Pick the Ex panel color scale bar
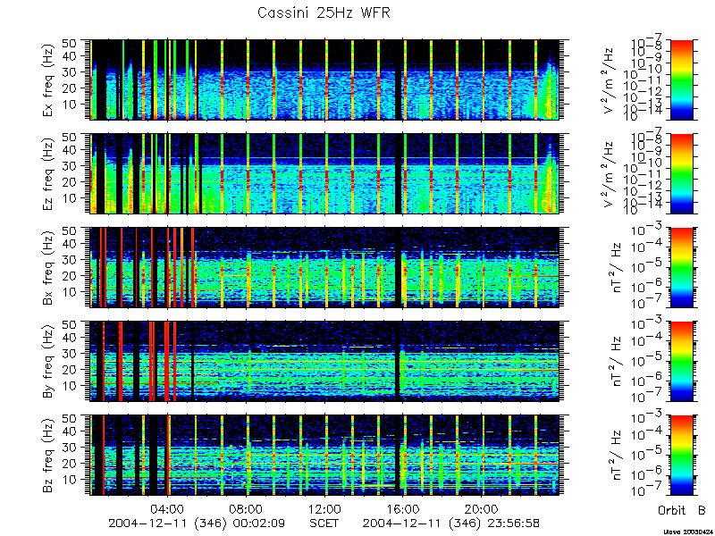The image size is (715, 536). tap(681, 80)
